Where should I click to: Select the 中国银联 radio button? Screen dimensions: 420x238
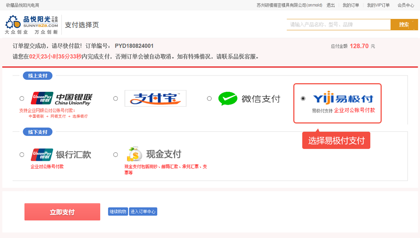pos(22,98)
